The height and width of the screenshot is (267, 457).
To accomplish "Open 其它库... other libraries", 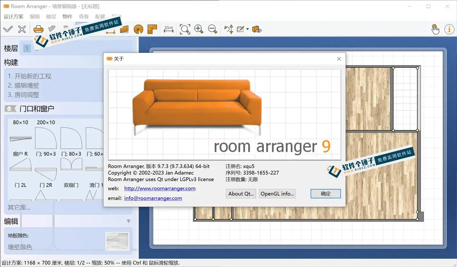I will [x=19, y=207].
